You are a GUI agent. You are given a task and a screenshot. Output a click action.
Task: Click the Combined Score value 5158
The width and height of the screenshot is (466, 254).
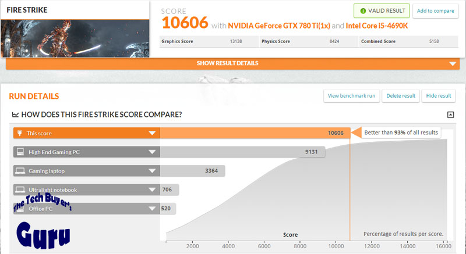click(434, 41)
